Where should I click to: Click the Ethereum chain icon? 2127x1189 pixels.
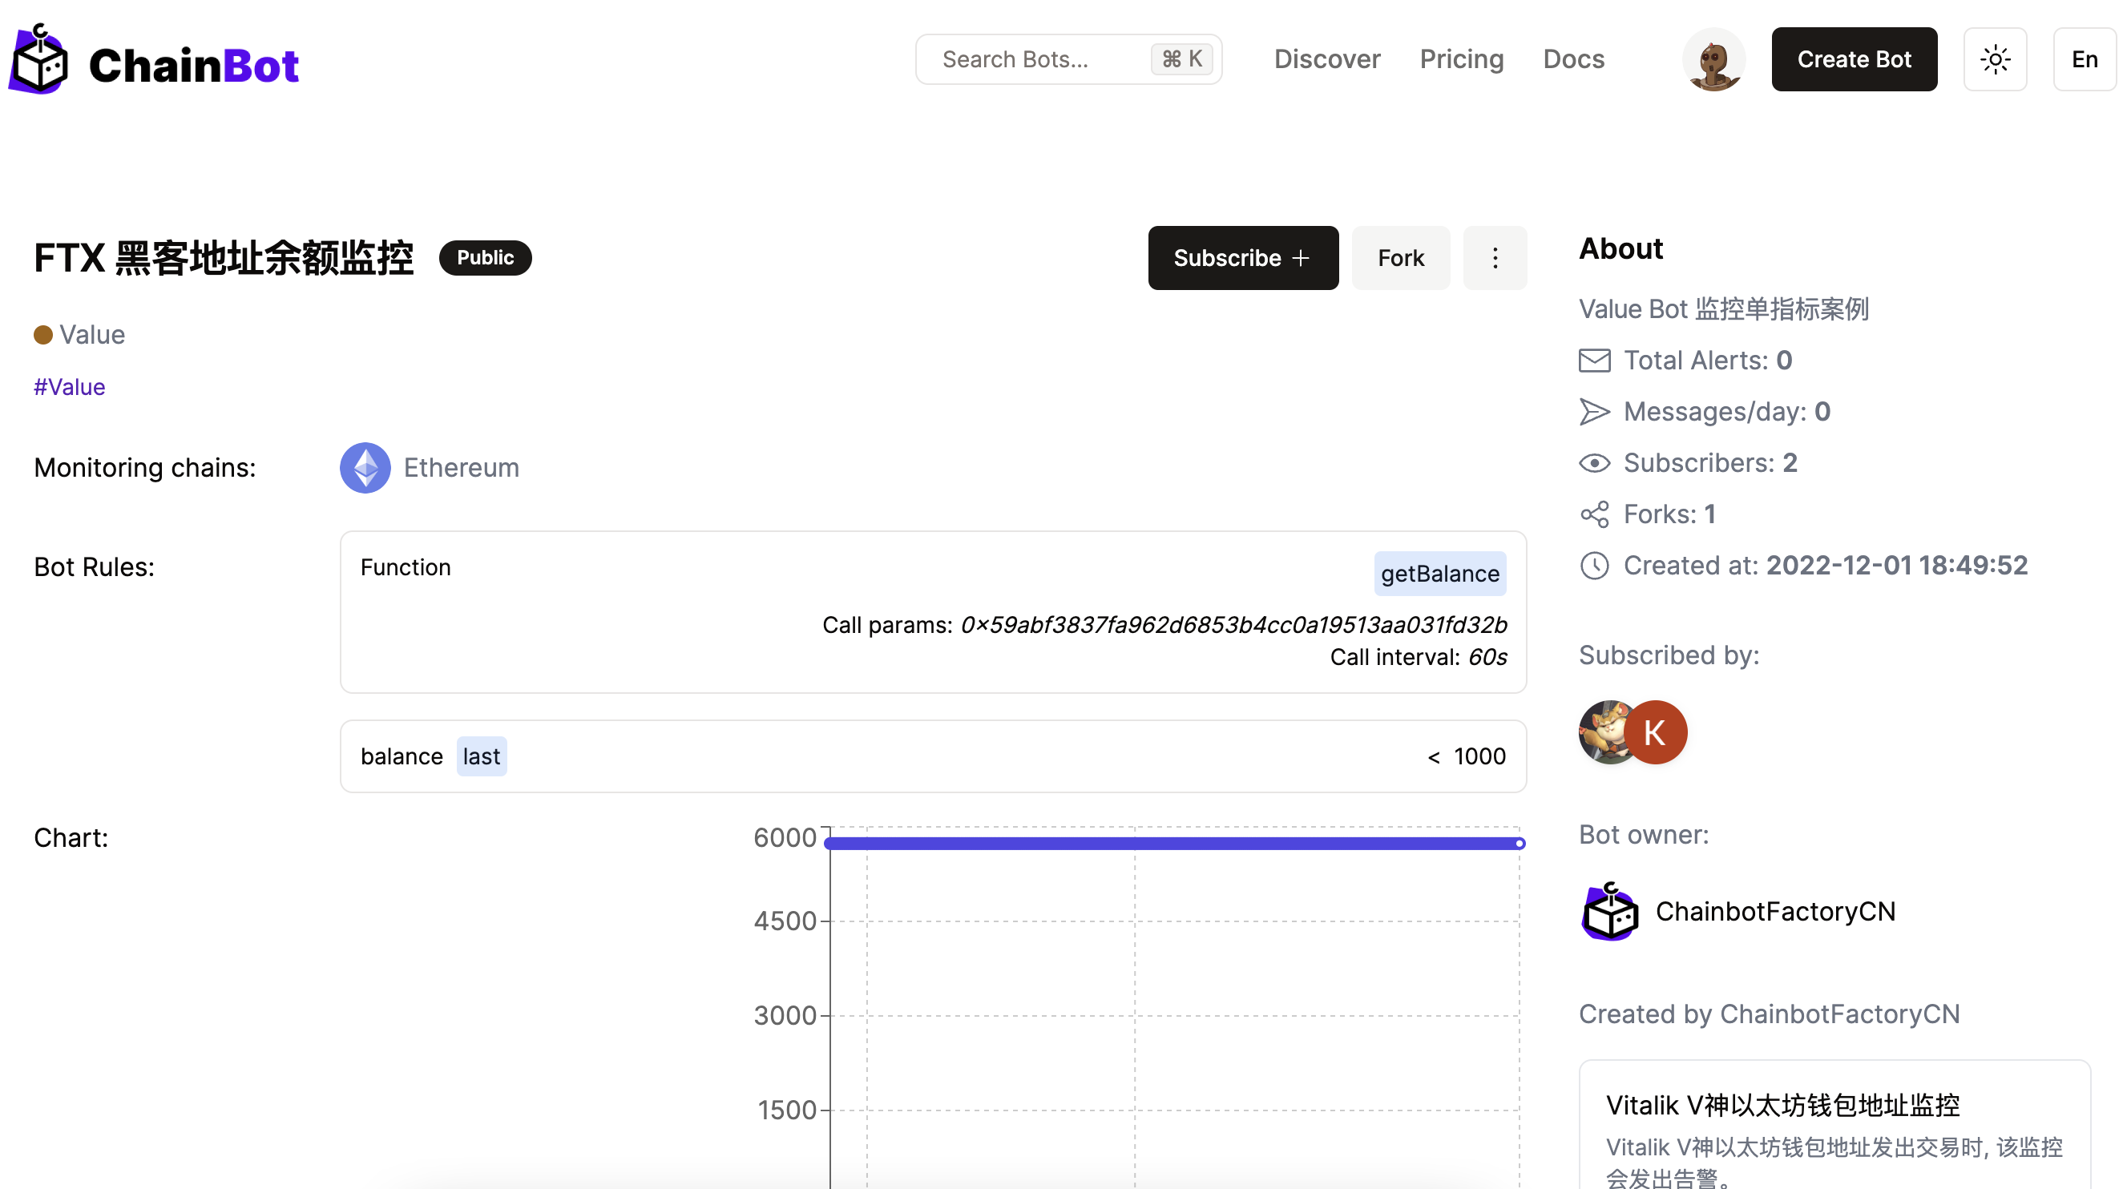point(365,467)
